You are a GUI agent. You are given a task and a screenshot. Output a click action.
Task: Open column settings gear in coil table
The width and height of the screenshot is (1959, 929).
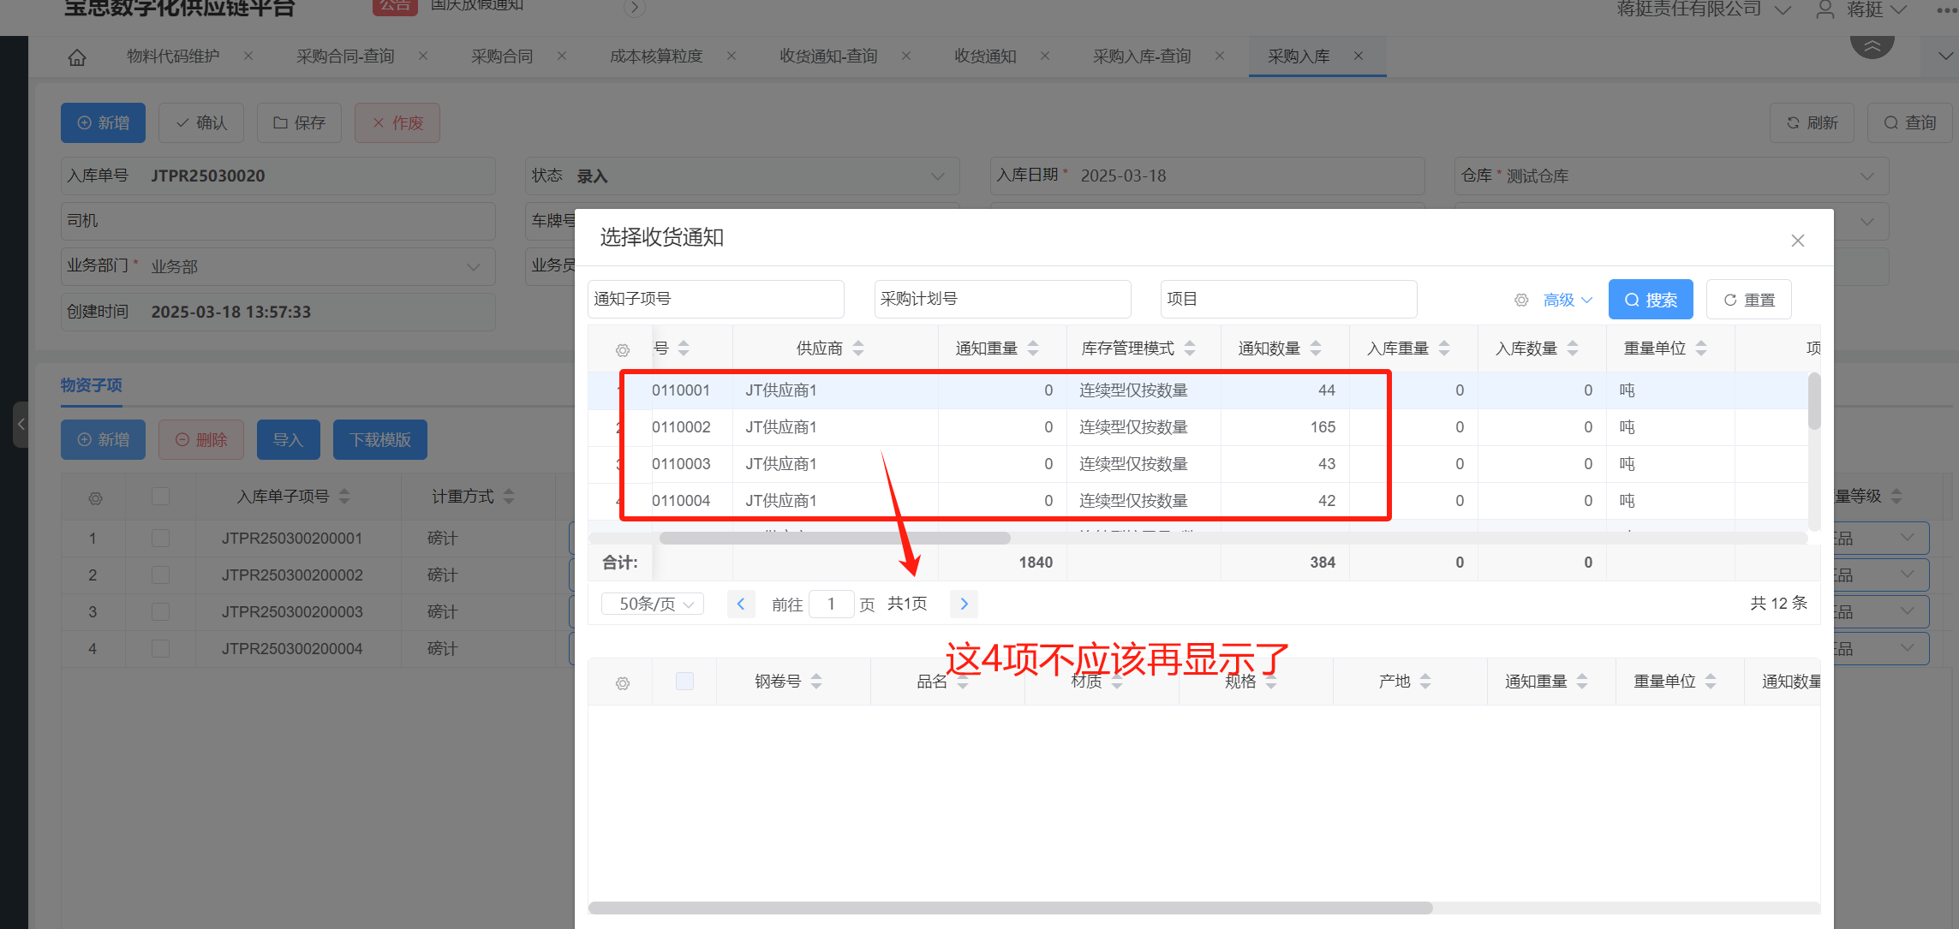623,683
